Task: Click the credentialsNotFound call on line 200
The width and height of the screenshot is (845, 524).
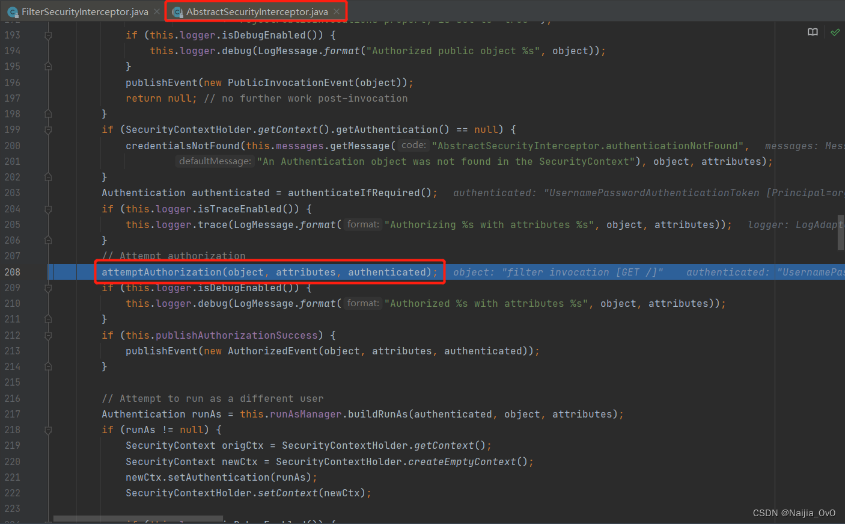Action: pos(183,146)
